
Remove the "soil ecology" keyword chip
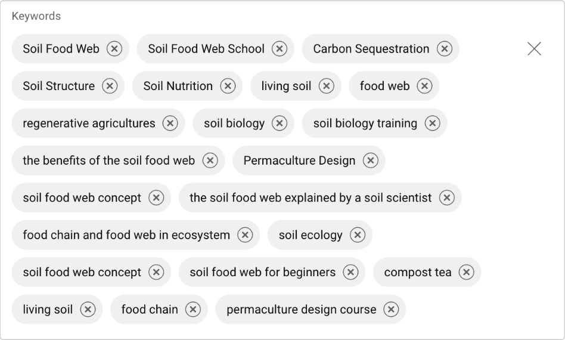point(358,235)
